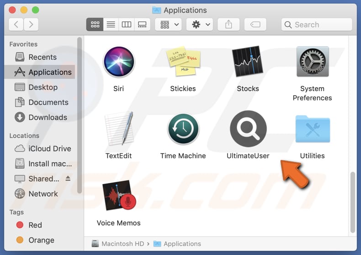Image resolution: width=361 pixels, height=255 pixels.
Task: Select the Time Machine app icon
Action: [x=183, y=129]
